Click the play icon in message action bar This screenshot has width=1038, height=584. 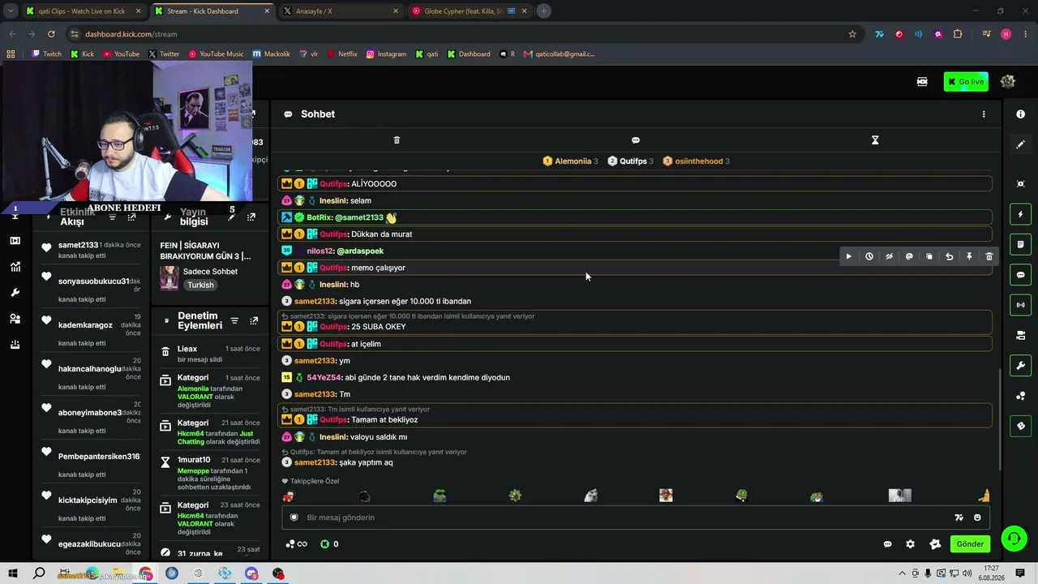pyautogui.click(x=849, y=256)
